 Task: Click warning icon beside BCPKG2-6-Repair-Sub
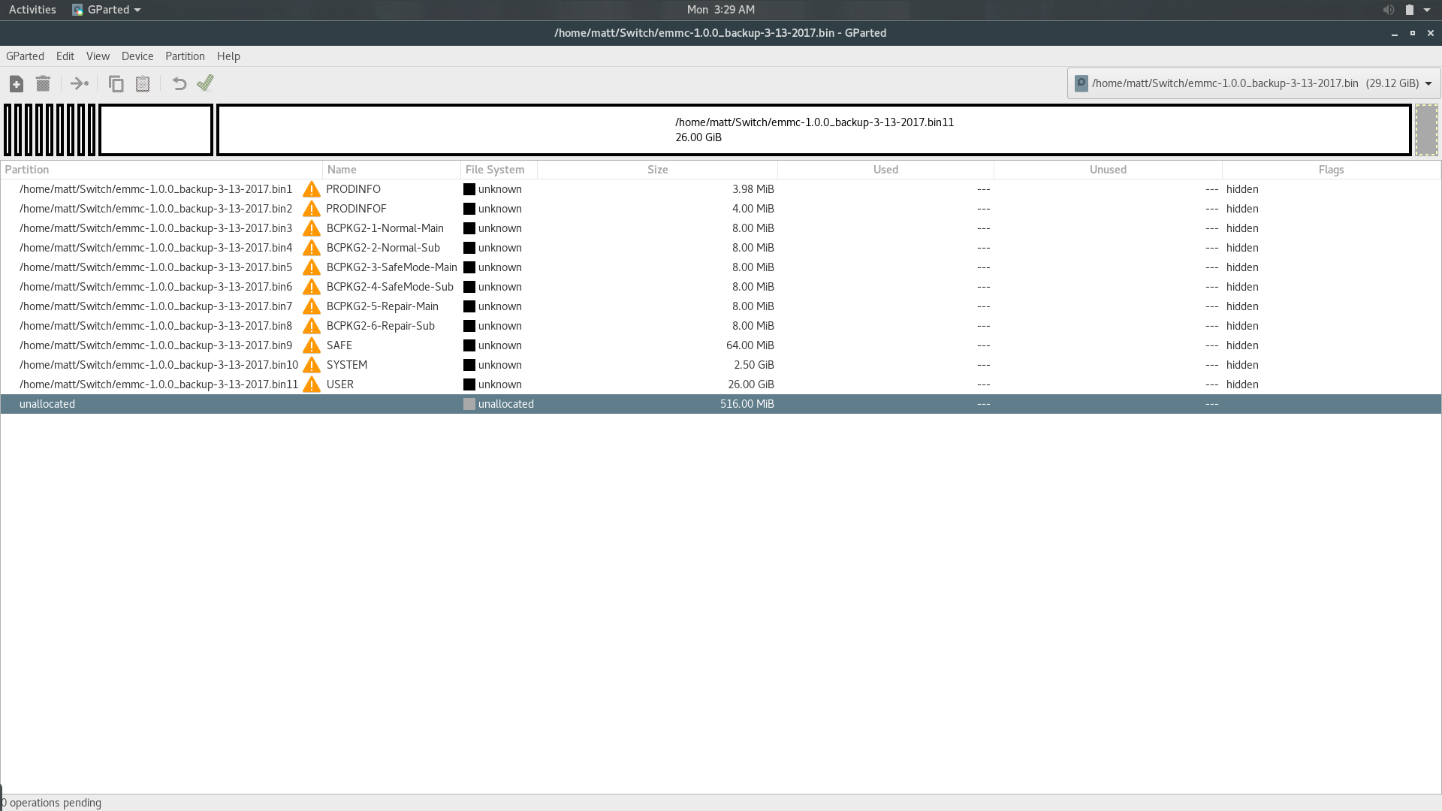(x=312, y=326)
